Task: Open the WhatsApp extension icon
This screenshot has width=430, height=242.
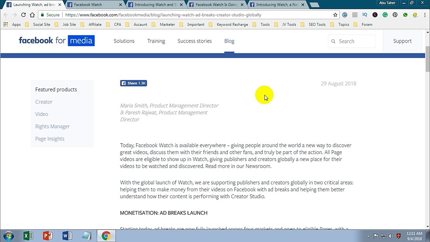Action: click(x=405, y=15)
